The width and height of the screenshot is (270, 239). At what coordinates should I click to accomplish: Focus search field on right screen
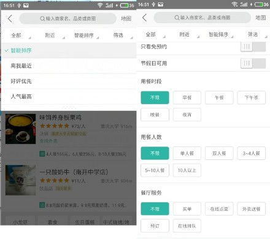coord(202,18)
